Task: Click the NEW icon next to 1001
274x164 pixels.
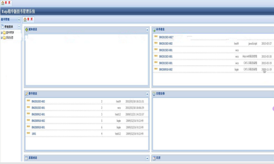Action: (28, 133)
